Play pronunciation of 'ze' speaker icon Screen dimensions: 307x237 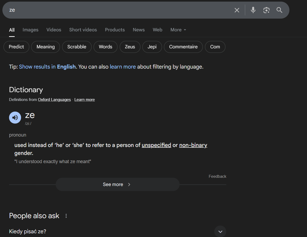click(15, 117)
